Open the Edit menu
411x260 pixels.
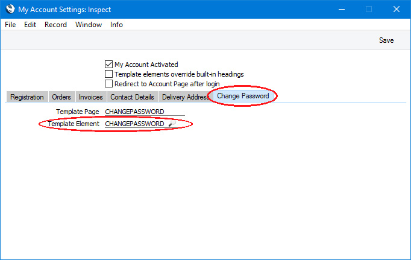coord(30,25)
